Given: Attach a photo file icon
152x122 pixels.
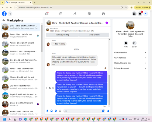Looking at the screenshot, I should 51,111.
